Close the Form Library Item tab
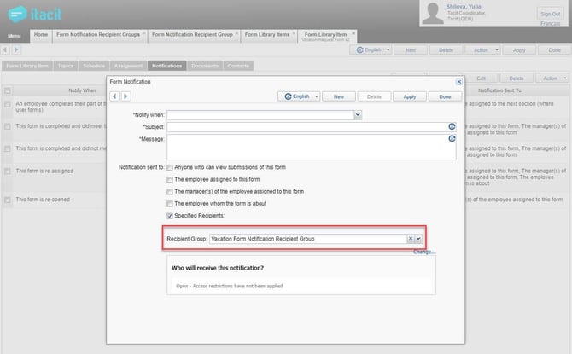This screenshot has width=572, height=354. click(x=353, y=33)
